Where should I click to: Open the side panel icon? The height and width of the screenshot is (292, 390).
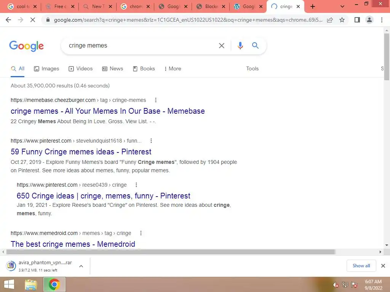[x=357, y=20]
